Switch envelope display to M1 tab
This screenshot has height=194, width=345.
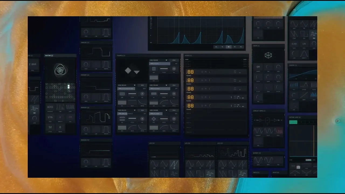tap(222, 47)
